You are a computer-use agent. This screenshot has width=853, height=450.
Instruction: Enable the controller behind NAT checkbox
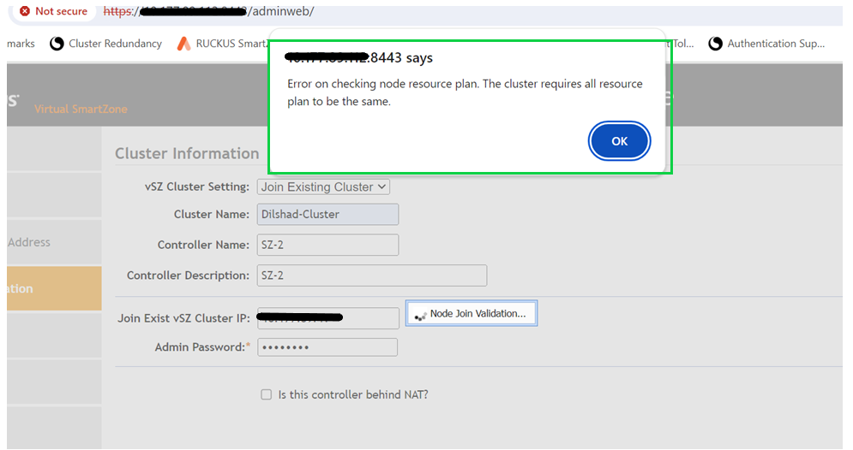click(267, 394)
